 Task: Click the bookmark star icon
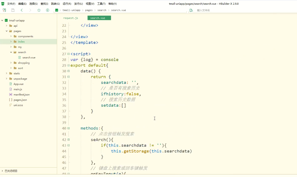coord(39,10)
